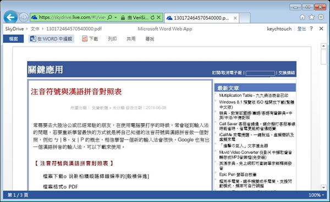Click the 共用 share command
The height and width of the screenshot is (202, 330).
(131, 39)
